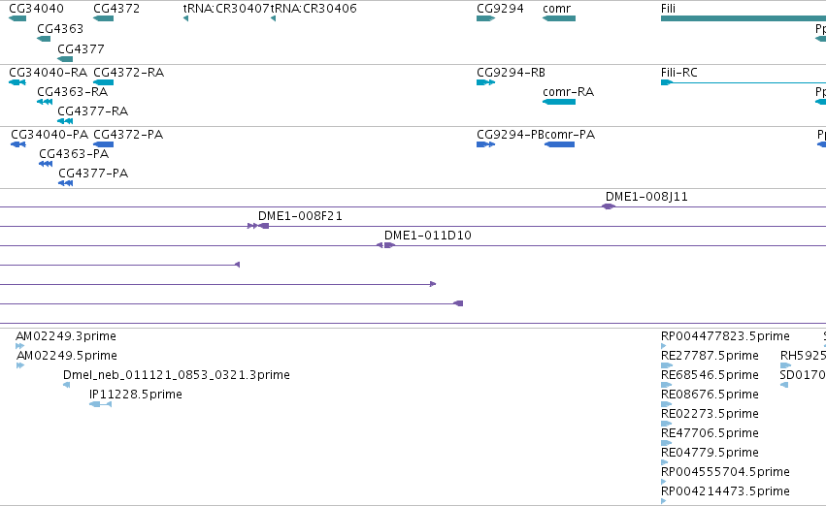The height and width of the screenshot is (506, 826).
Task: Click the CG9294-PB label text
Action: coord(511,134)
